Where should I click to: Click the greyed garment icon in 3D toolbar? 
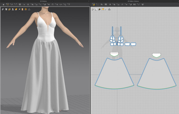(53, 5)
